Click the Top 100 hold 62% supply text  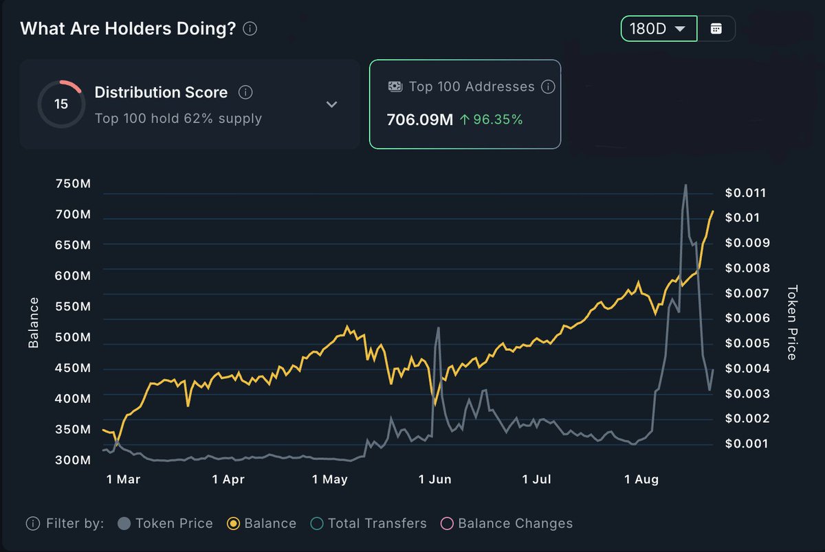[x=178, y=118]
